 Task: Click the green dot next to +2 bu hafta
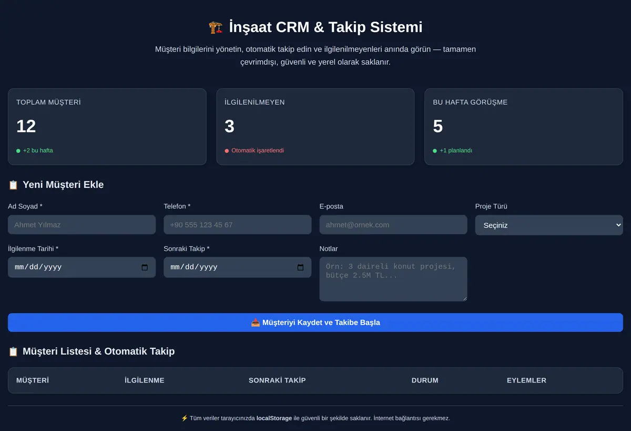point(18,151)
